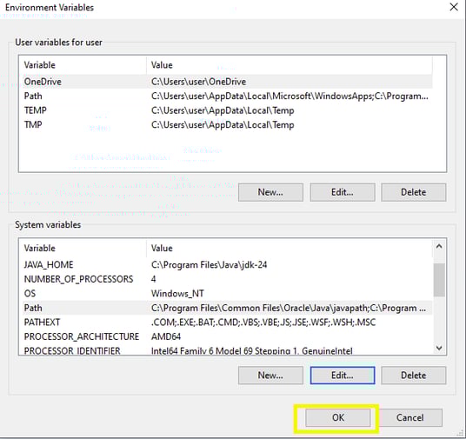Click the System variables scrollbar thumb

click(x=439, y=280)
